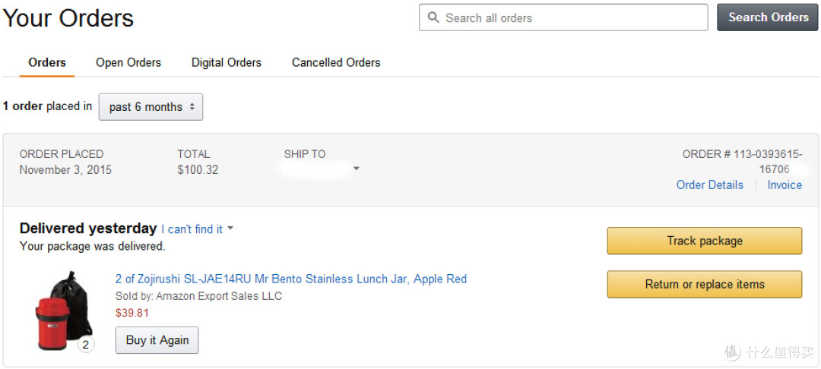Open the Zojirushi Mr Bento product link
This screenshot has width=821, height=369.
point(291,279)
